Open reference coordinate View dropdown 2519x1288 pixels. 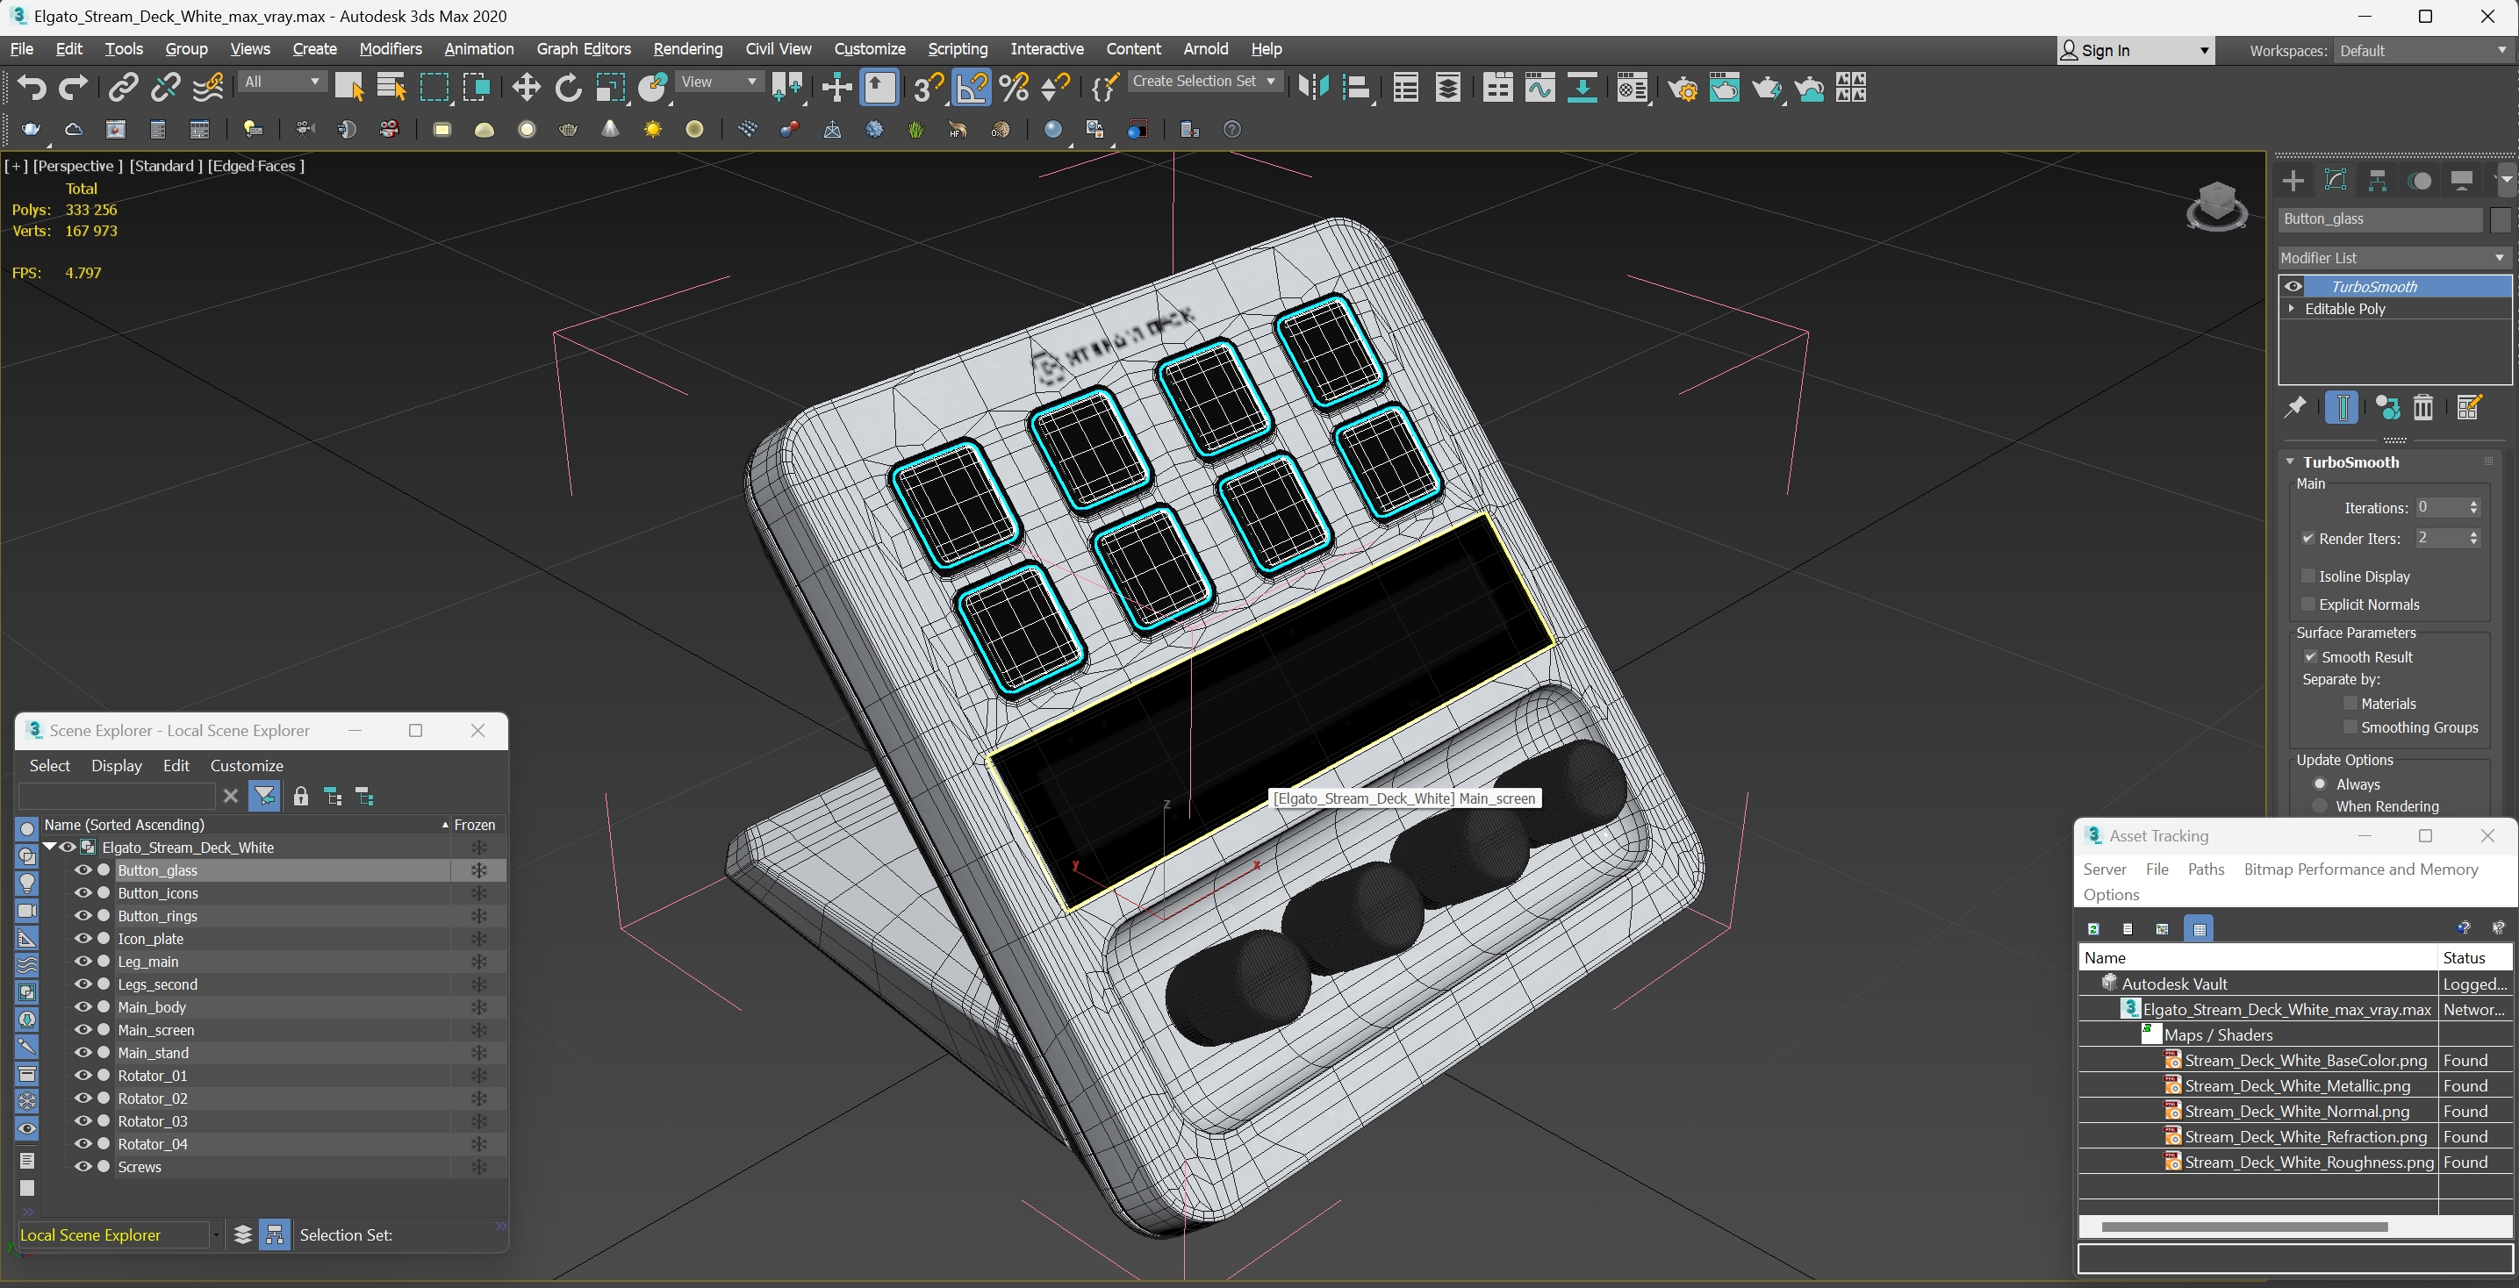pos(719,82)
